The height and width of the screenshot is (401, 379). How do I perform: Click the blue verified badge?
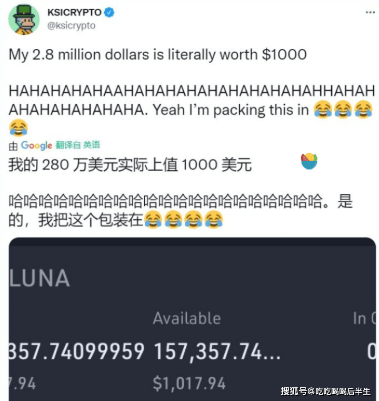[x=109, y=12]
